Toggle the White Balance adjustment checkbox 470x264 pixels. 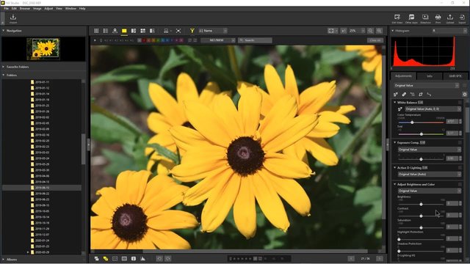pyautogui.click(x=460, y=103)
